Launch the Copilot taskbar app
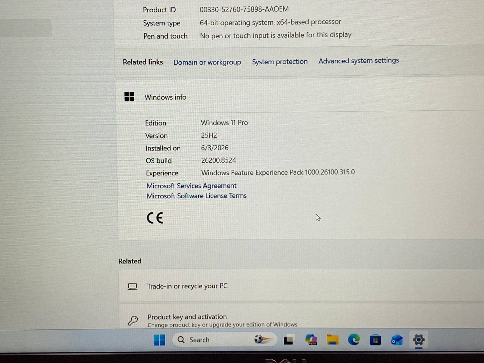Screen dimensions: 484x363 311,340
